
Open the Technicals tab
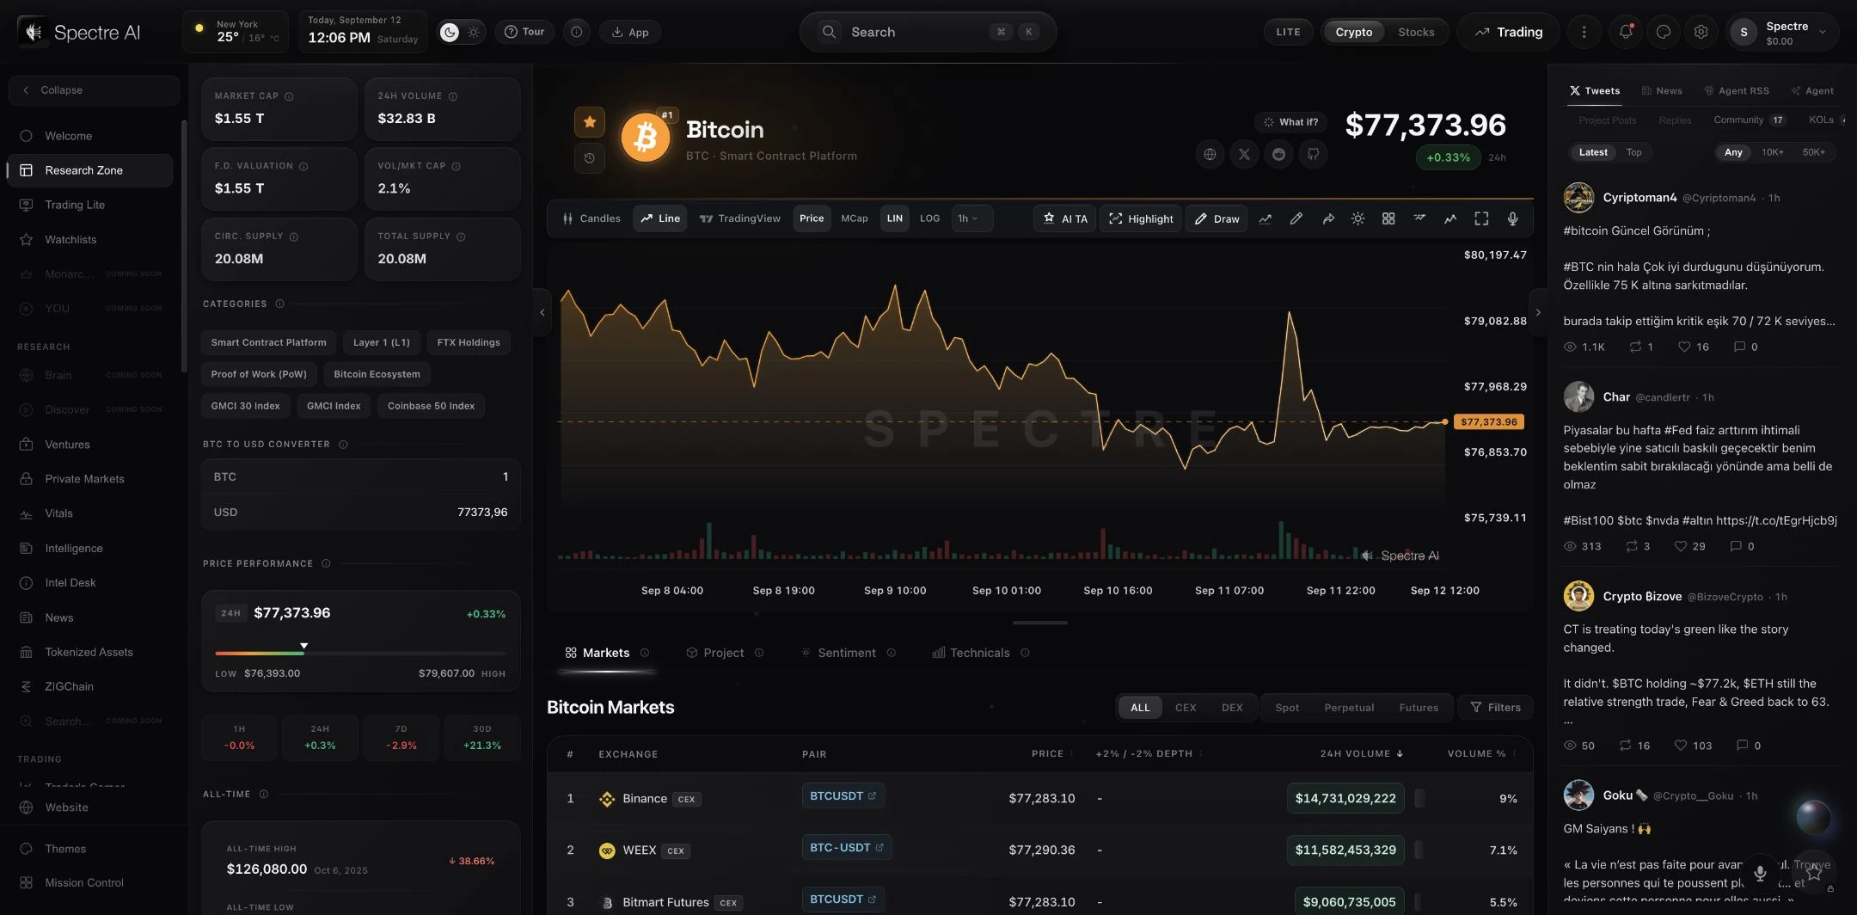(x=980, y=653)
